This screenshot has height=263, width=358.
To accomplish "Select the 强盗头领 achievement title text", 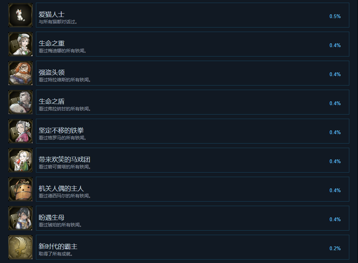I will (51, 72).
